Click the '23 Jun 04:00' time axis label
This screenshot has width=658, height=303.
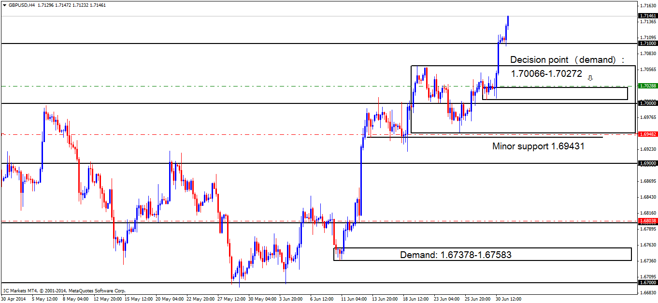point(447,299)
